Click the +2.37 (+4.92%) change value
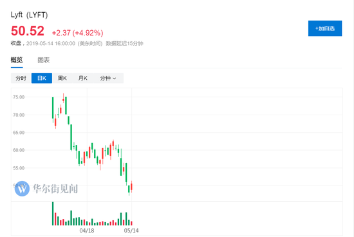The width and height of the screenshot is (354, 237). (x=77, y=33)
